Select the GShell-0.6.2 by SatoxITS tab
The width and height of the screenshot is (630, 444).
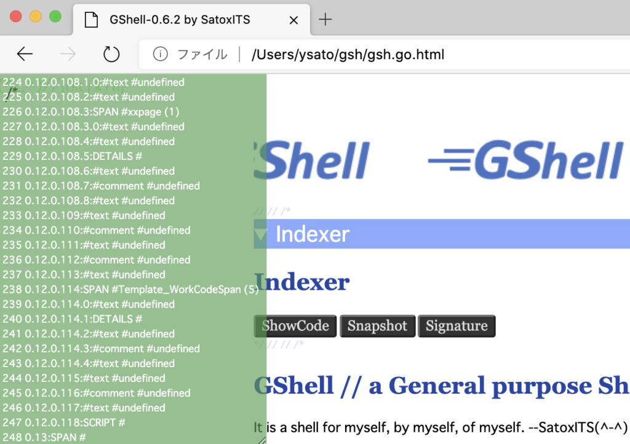tap(180, 20)
